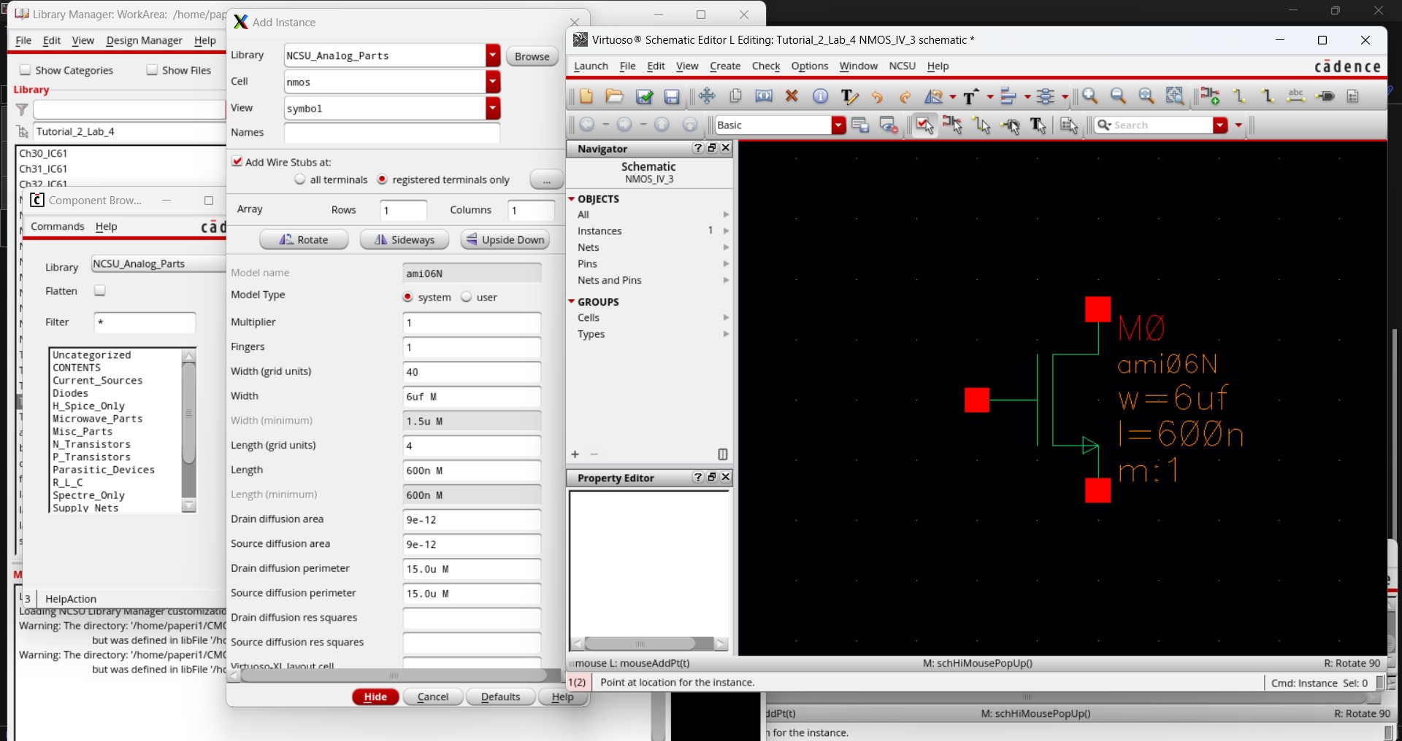Click the Multiplier input field
1402x741 pixels.
tap(472, 322)
